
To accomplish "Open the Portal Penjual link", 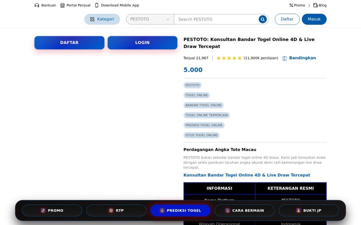I will 75,5.
